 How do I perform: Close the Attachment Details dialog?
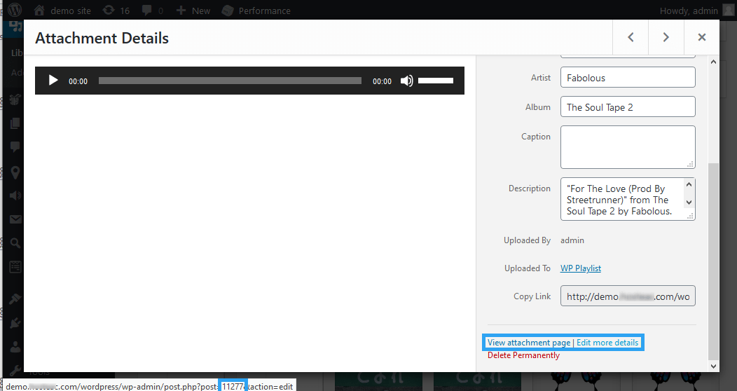(x=702, y=37)
